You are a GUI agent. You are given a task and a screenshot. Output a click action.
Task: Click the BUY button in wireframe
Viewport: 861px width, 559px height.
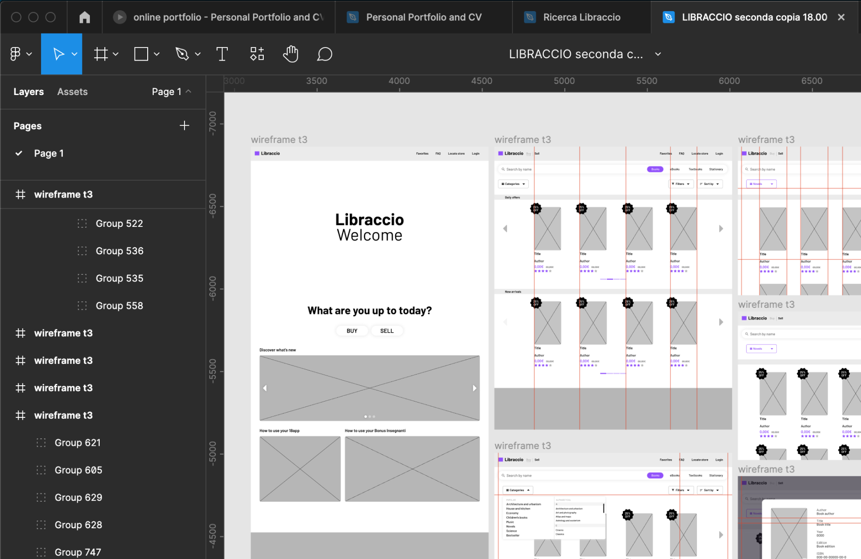coord(352,331)
